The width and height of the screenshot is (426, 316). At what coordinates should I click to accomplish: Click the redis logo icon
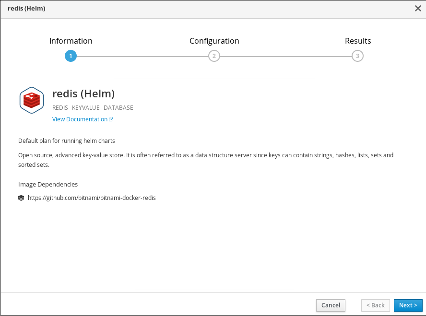[x=32, y=100]
